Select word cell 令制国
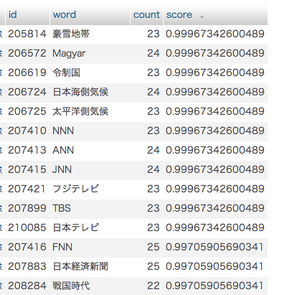Viewport: 282px width, 295px height. 66,72
